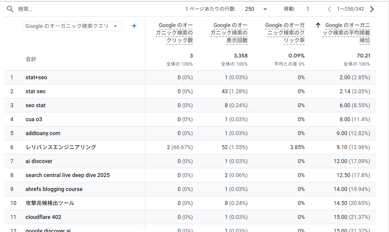Image resolution: width=389 pixels, height=232 pixels.
Task: Select the query stat+seo in row 1
Action: (36, 77)
